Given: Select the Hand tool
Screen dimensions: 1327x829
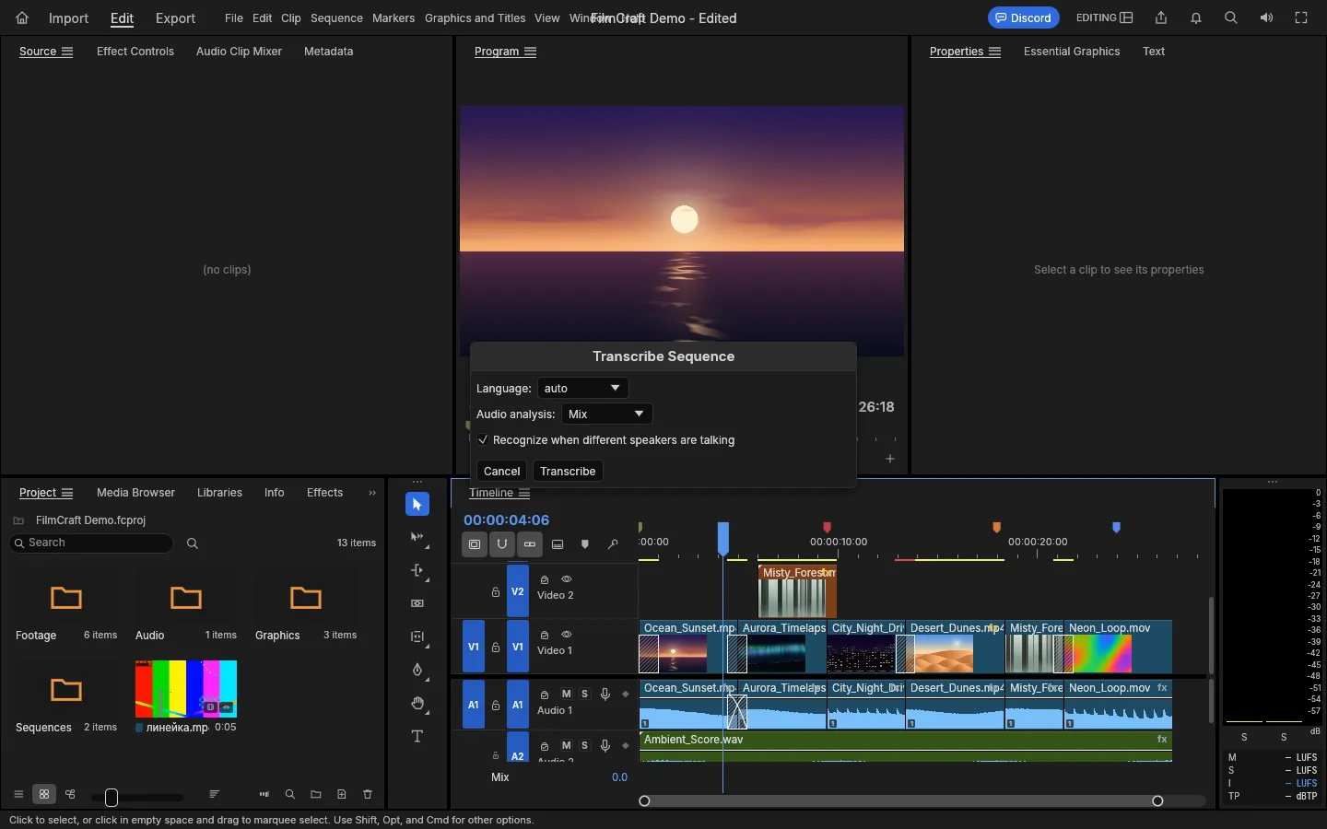Looking at the screenshot, I should [x=417, y=703].
